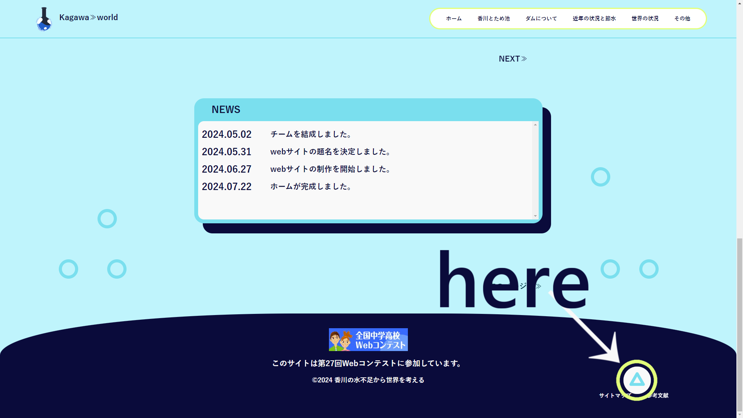The width and height of the screenshot is (743, 418).
Task: Go to the ホーム menu item
Action: pyautogui.click(x=454, y=19)
